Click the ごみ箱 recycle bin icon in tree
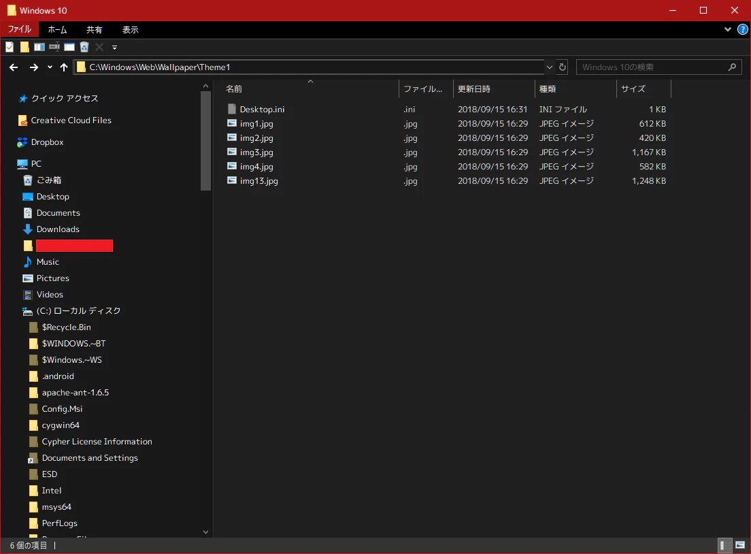Viewport: 751px width, 554px height. click(x=28, y=180)
